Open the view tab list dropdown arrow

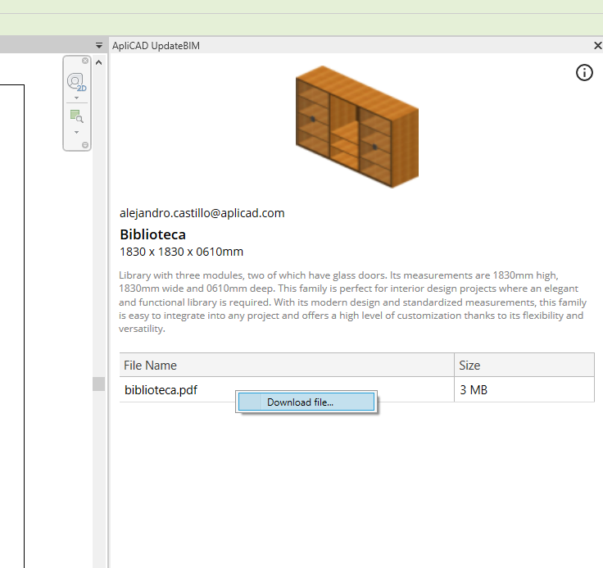tap(99, 45)
